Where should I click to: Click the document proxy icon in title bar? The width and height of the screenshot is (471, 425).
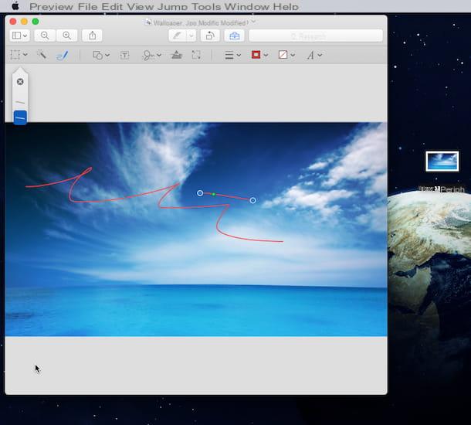(x=147, y=22)
